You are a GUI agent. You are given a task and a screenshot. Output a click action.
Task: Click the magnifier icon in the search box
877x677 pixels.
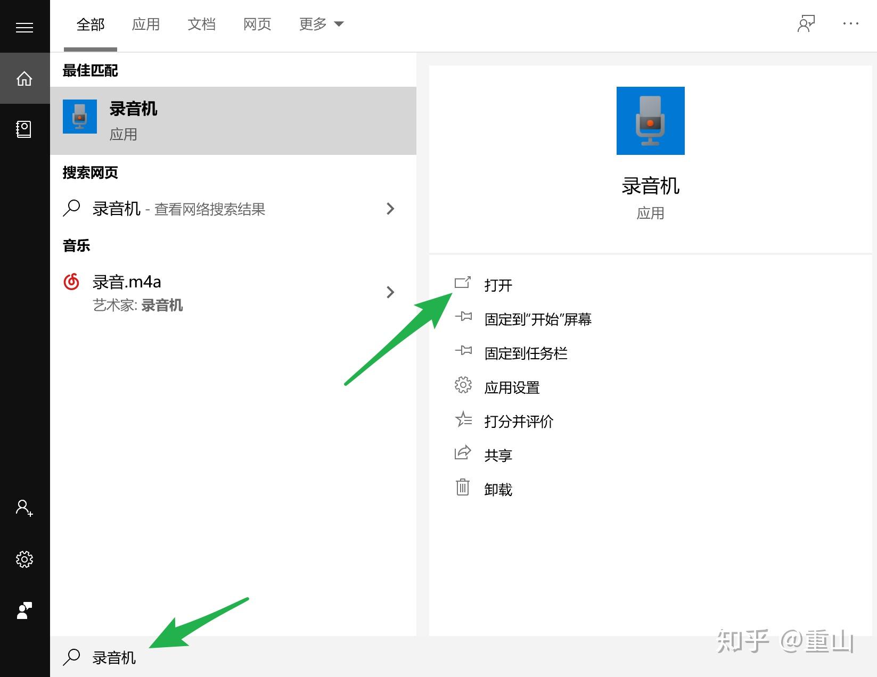pyautogui.click(x=71, y=657)
